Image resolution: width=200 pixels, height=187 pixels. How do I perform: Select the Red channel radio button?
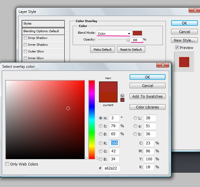pos(101,143)
